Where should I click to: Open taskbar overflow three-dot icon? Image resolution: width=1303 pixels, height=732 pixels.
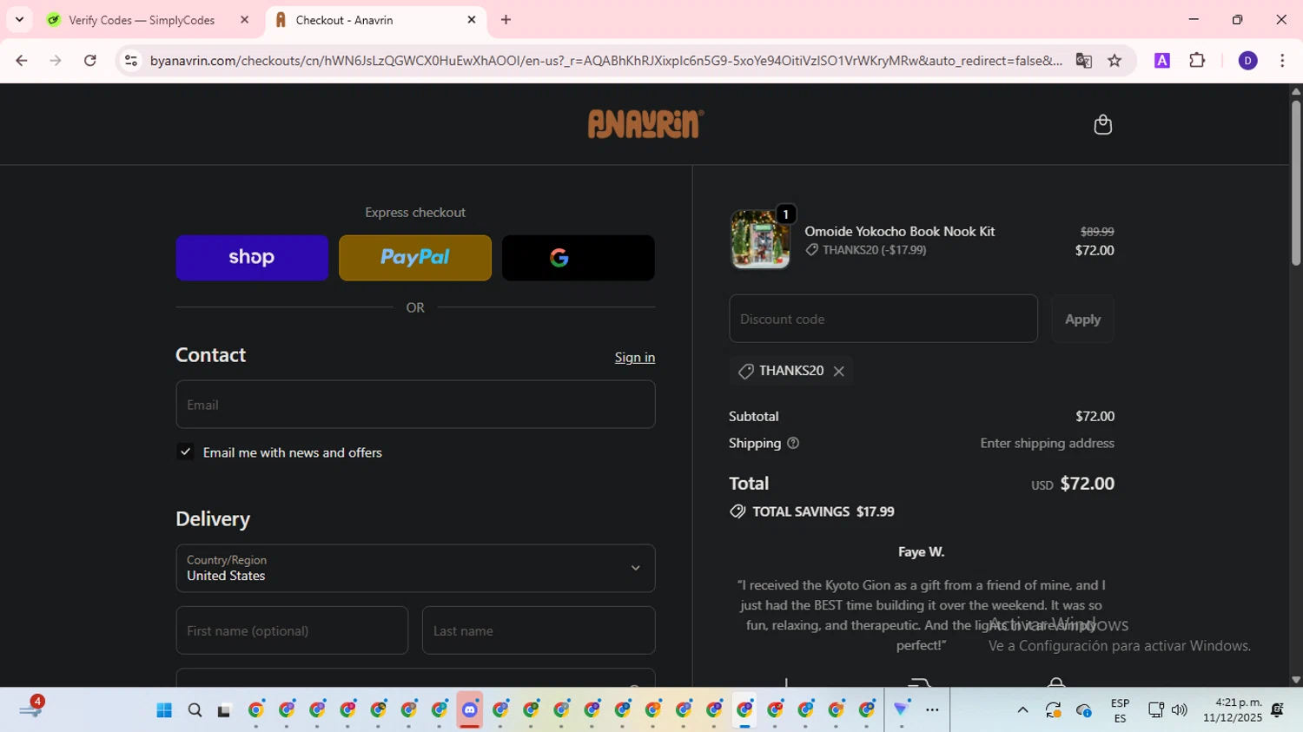tap(932, 710)
